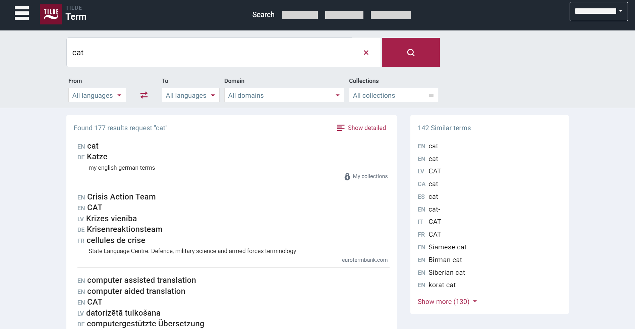This screenshot has height=329, width=635.
Task: Click the Tilde logo icon
Action: [51, 14]
